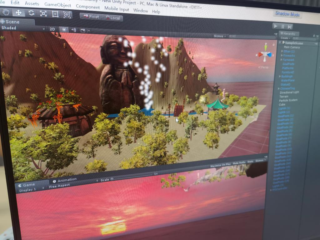Select the Scale tool
Screen dimensions: 320x240
click(43, 13)
